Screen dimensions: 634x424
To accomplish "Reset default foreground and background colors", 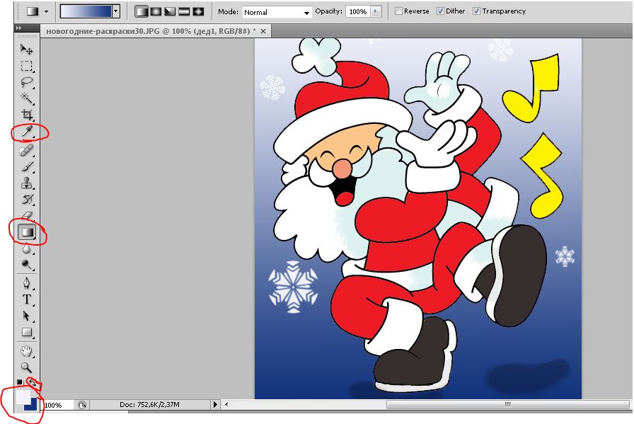I will [19, 382].
